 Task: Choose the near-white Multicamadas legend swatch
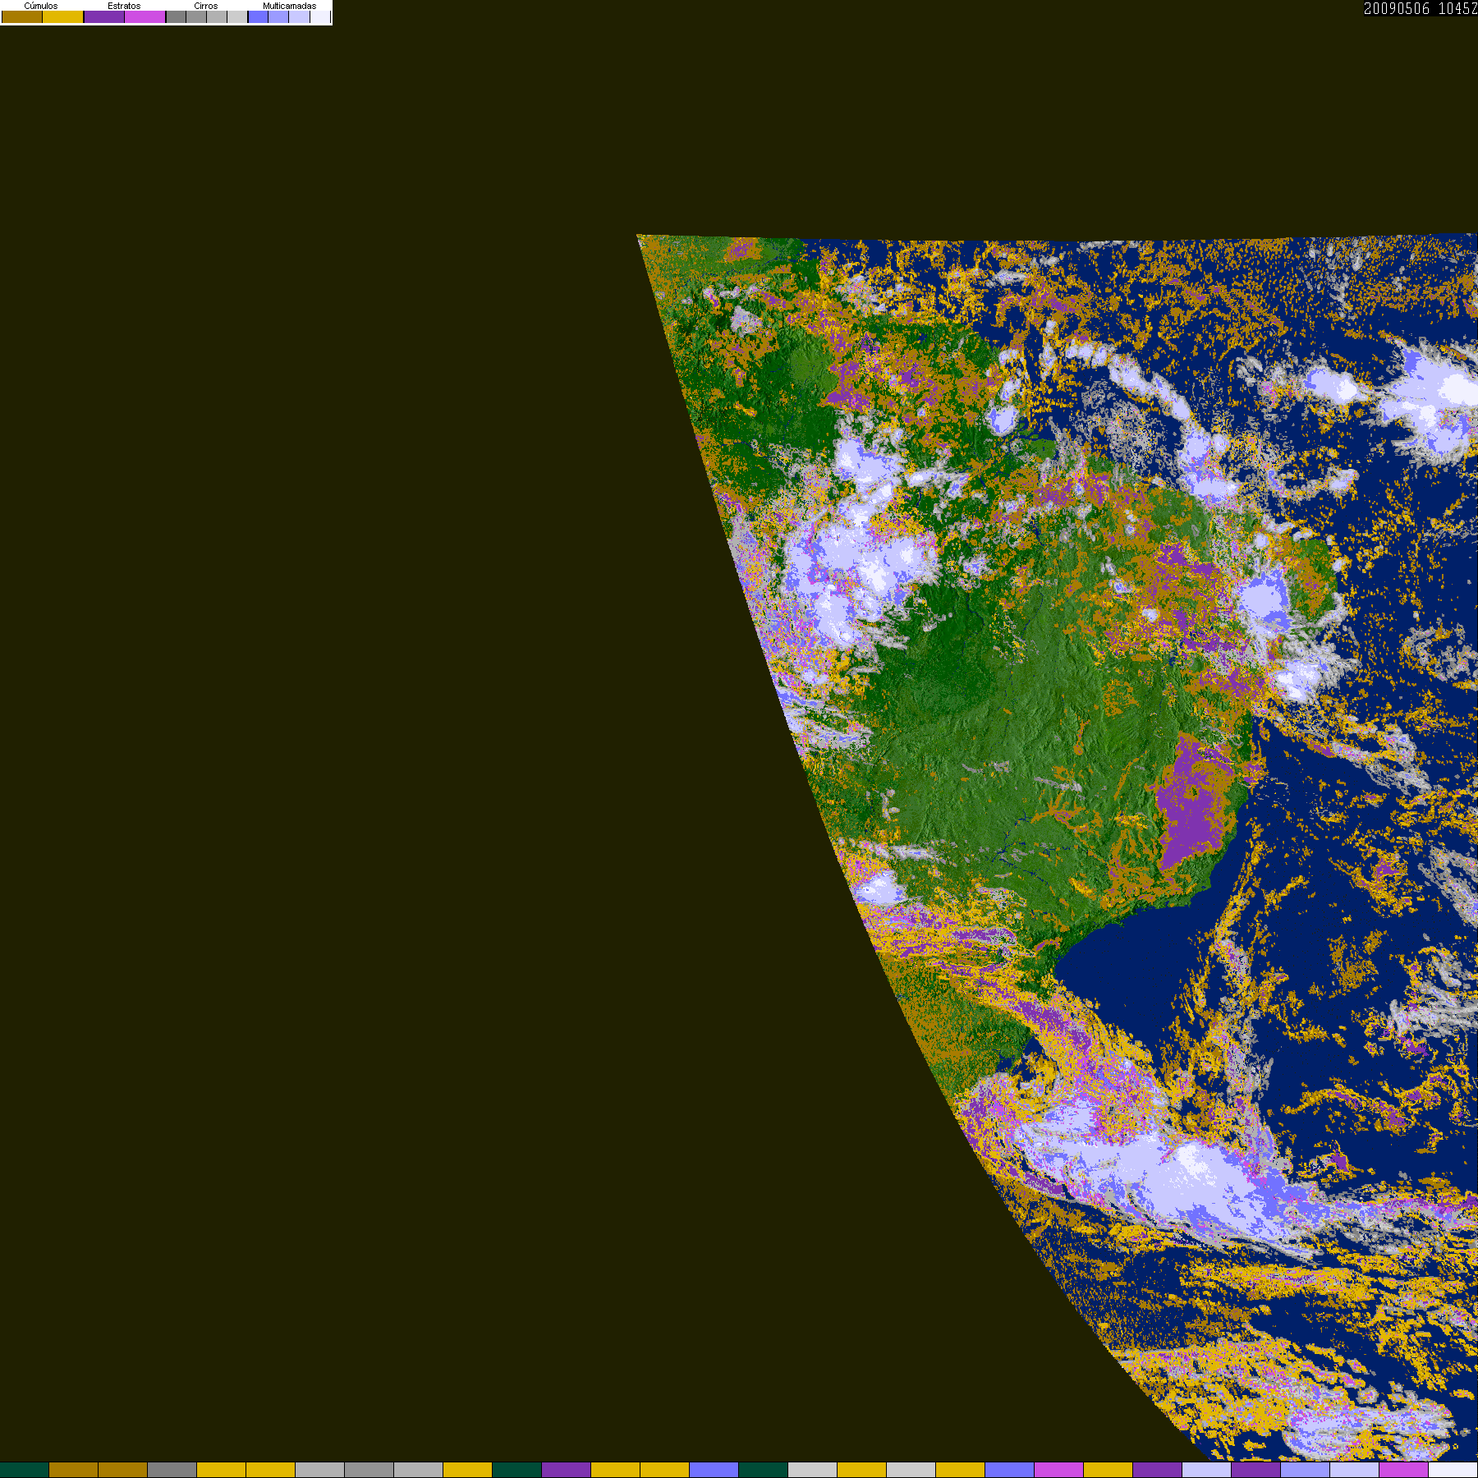pos(319,17)
